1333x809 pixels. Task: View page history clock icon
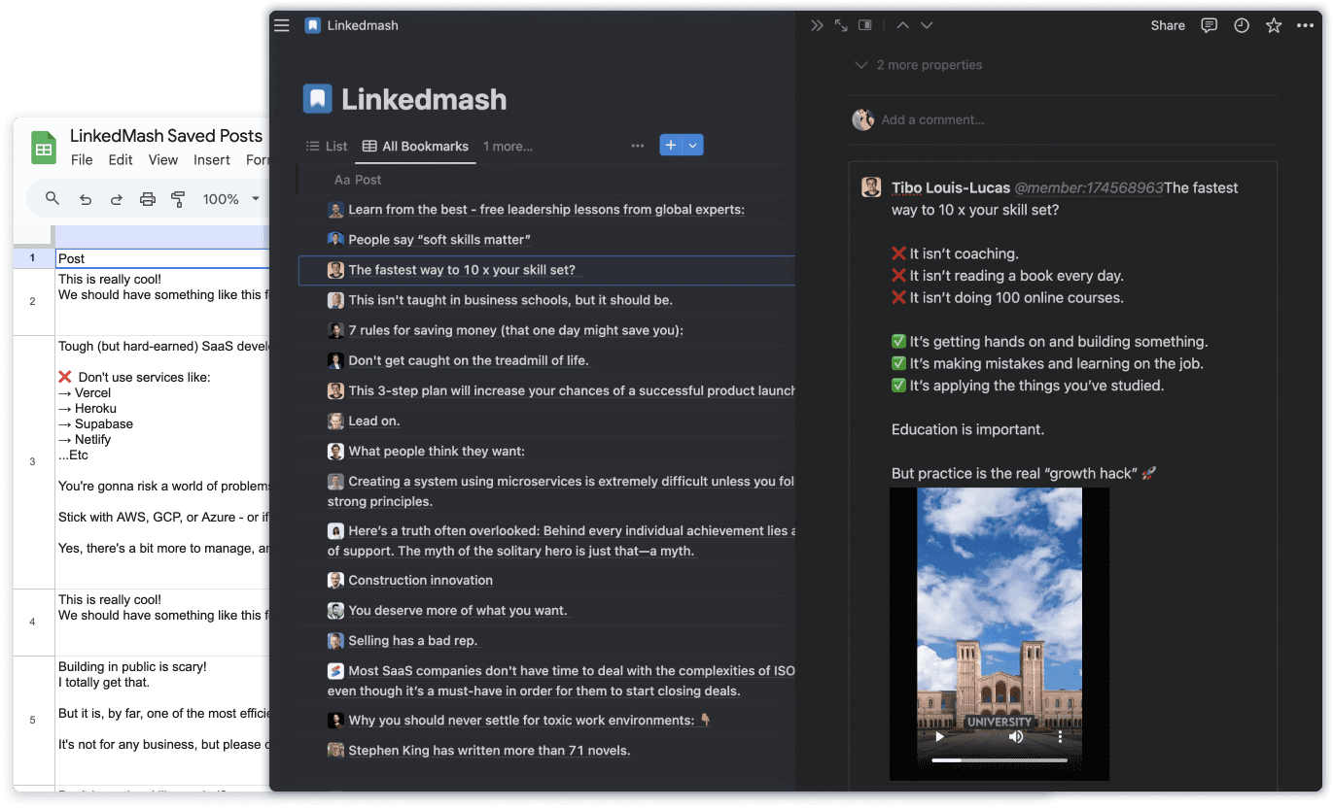(1242, 25)
